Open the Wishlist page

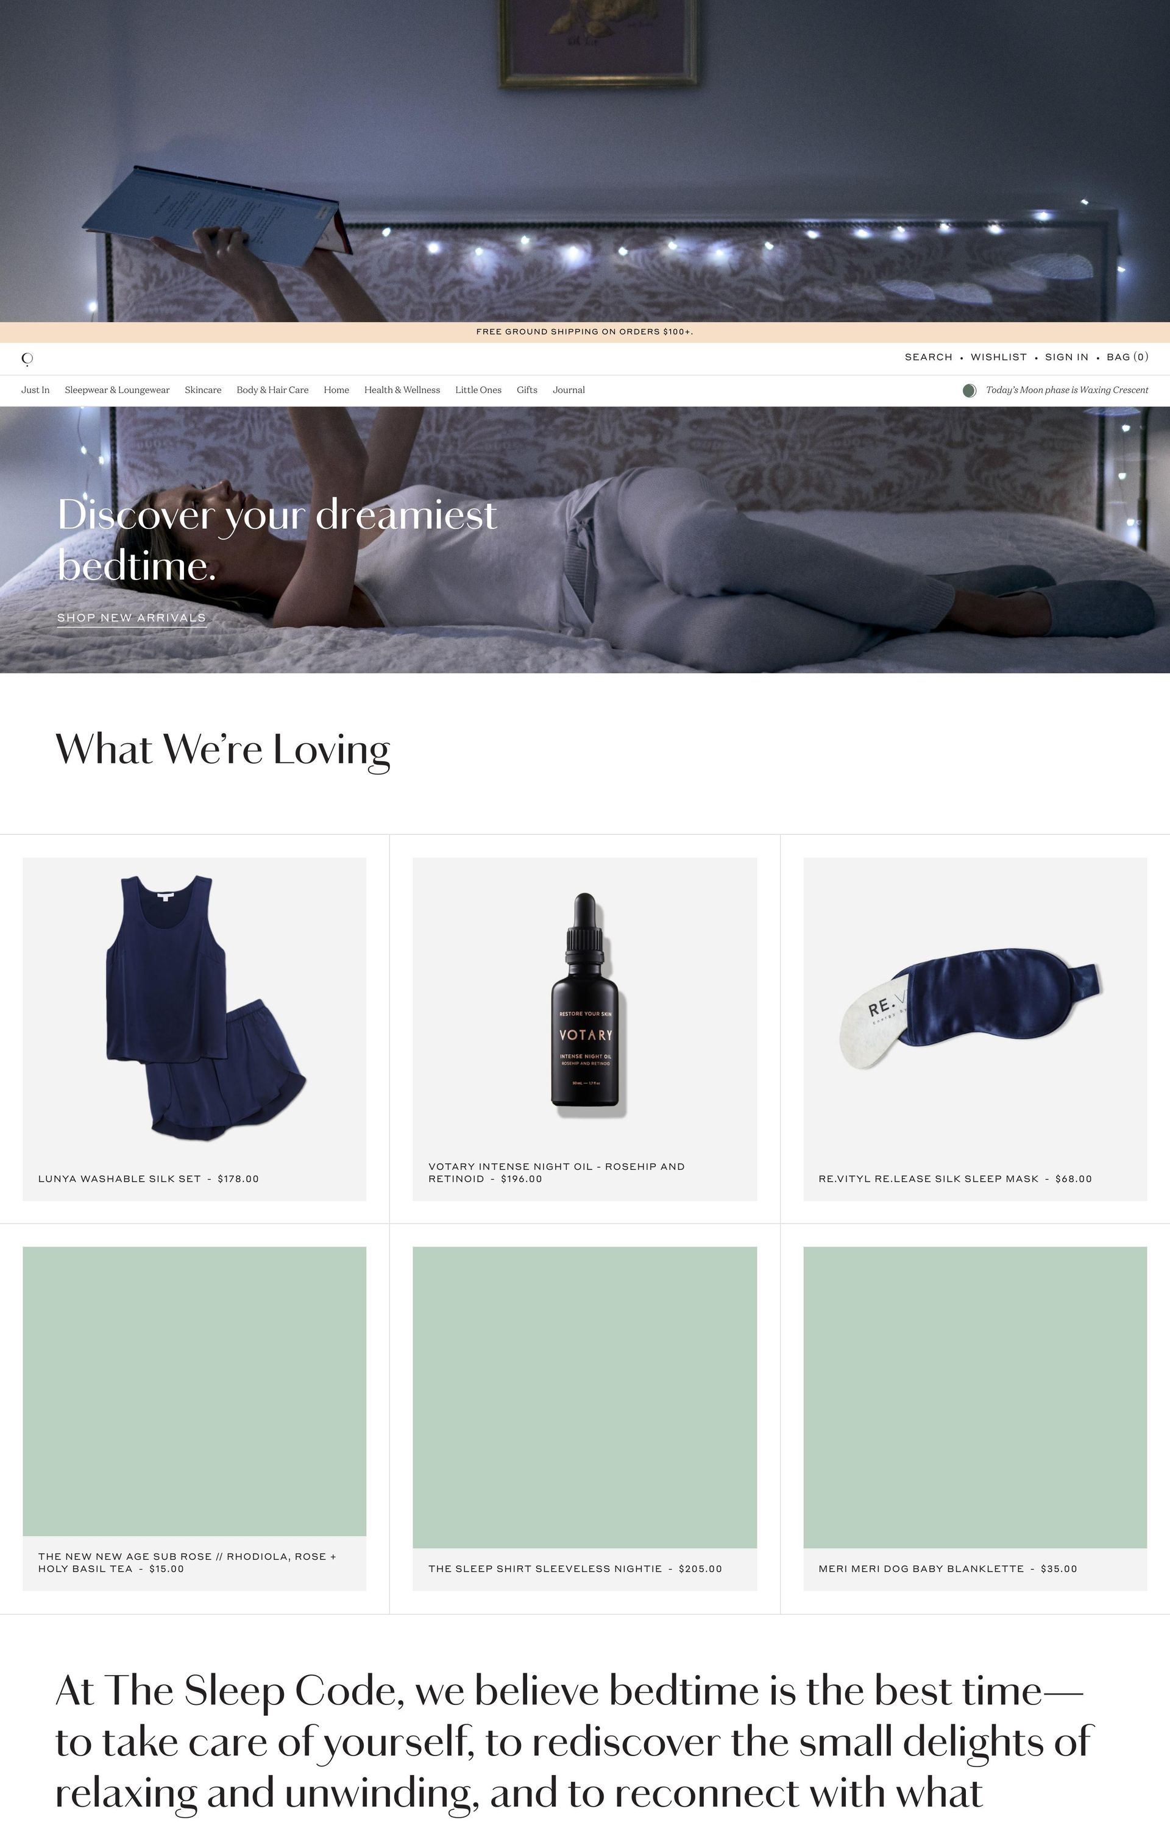point(998,357)
